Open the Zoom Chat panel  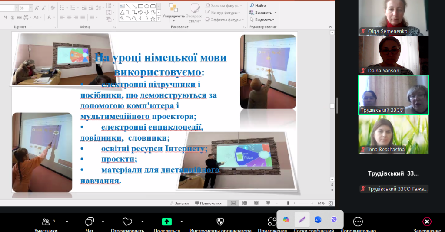pos(90,222)
